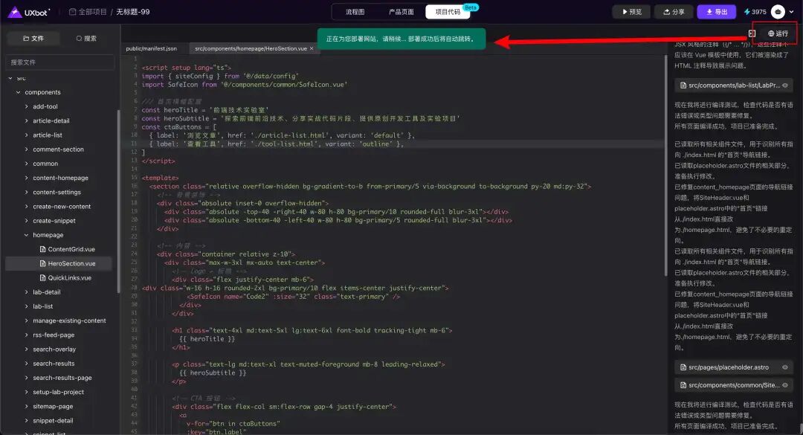Viewport: 803px width, 435px height.
Task: Click the green deployment notification toast
Action: coord(401,39)
